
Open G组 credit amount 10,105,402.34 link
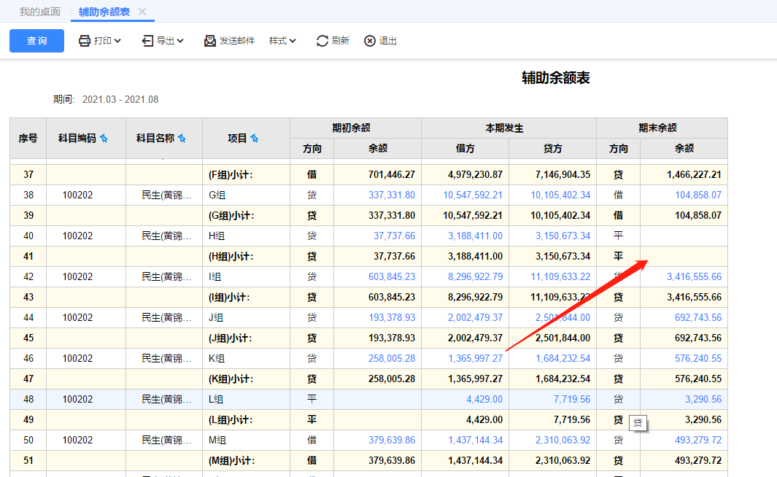click(560, 195)
